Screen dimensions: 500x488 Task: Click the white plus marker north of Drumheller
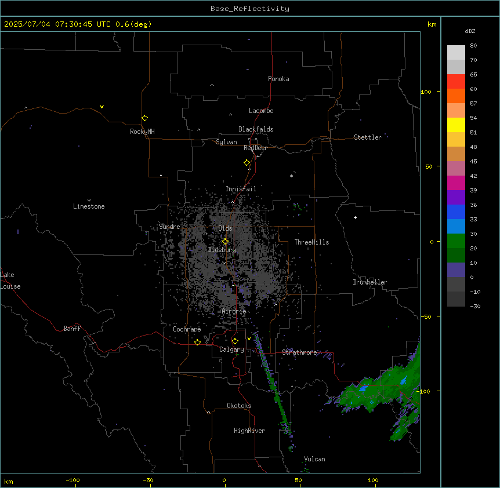[355, 217]
